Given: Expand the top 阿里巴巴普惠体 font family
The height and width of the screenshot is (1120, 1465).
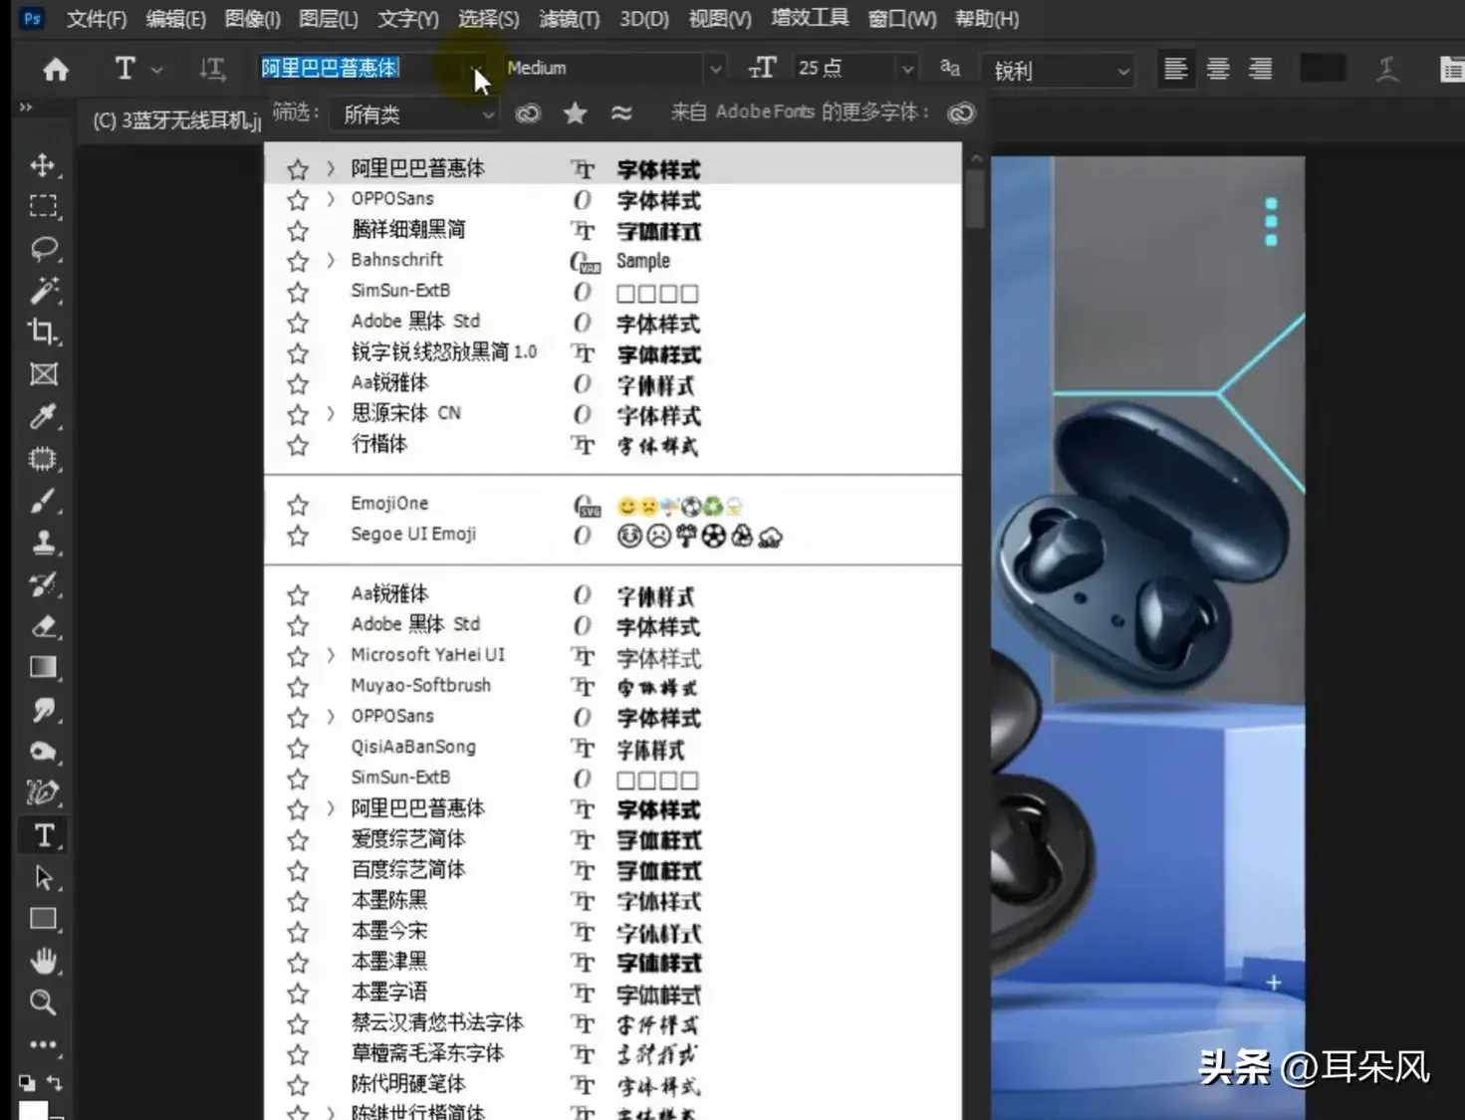Looking at the screenshot, I should point(331,169).
